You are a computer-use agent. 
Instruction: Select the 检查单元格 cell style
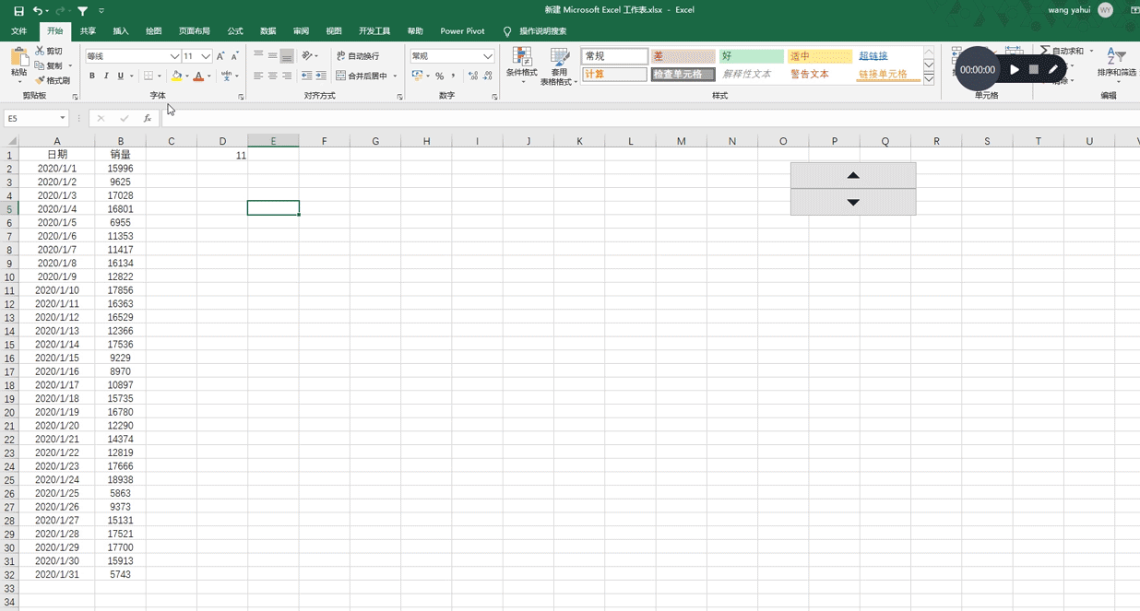pyautogui.click(x=683, y=75)
